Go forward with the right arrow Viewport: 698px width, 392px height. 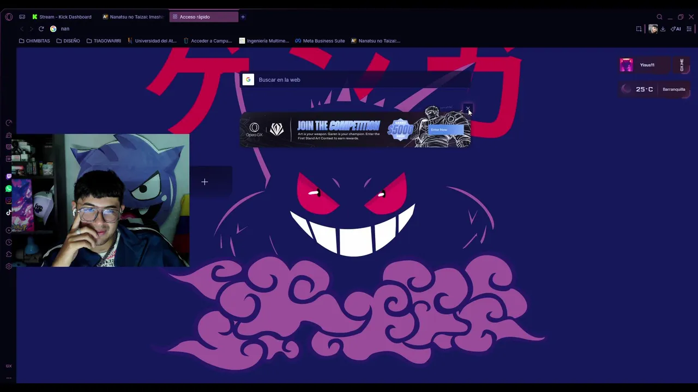click(x=31, y=29)
